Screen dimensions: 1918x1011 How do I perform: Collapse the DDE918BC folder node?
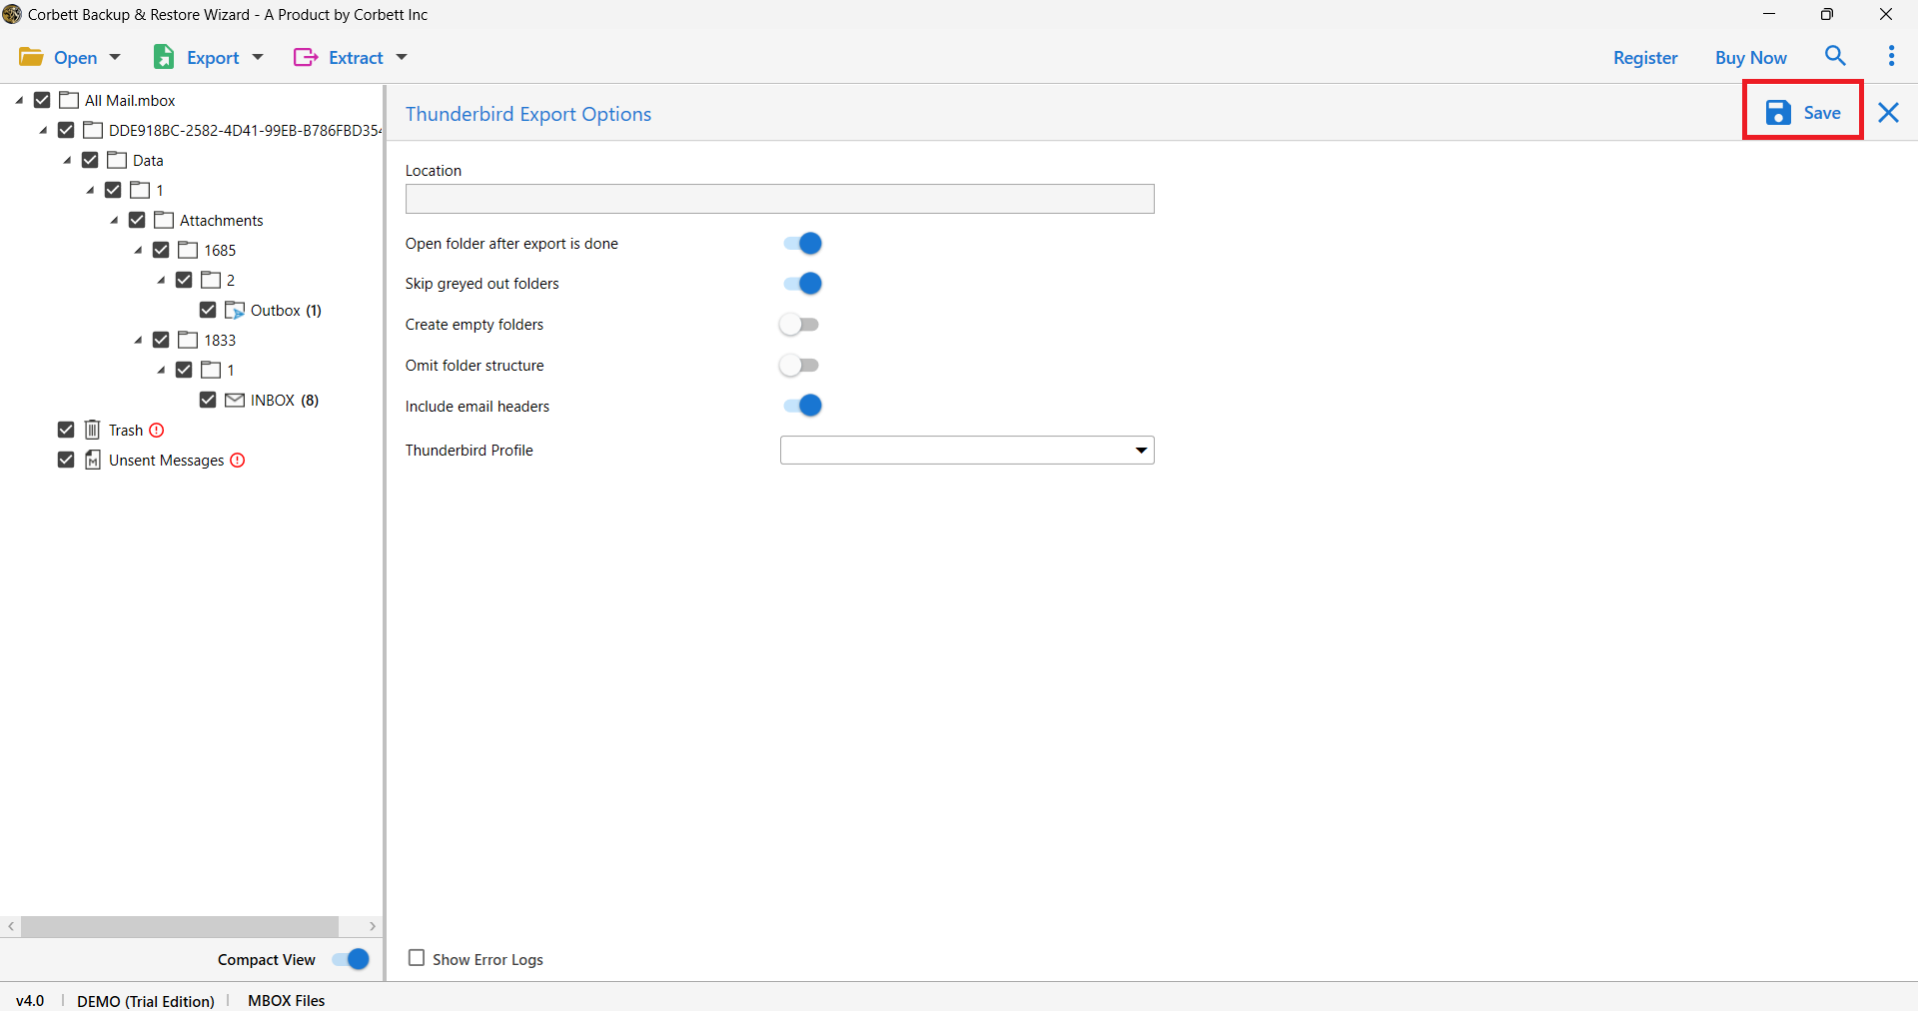(43, 130)
